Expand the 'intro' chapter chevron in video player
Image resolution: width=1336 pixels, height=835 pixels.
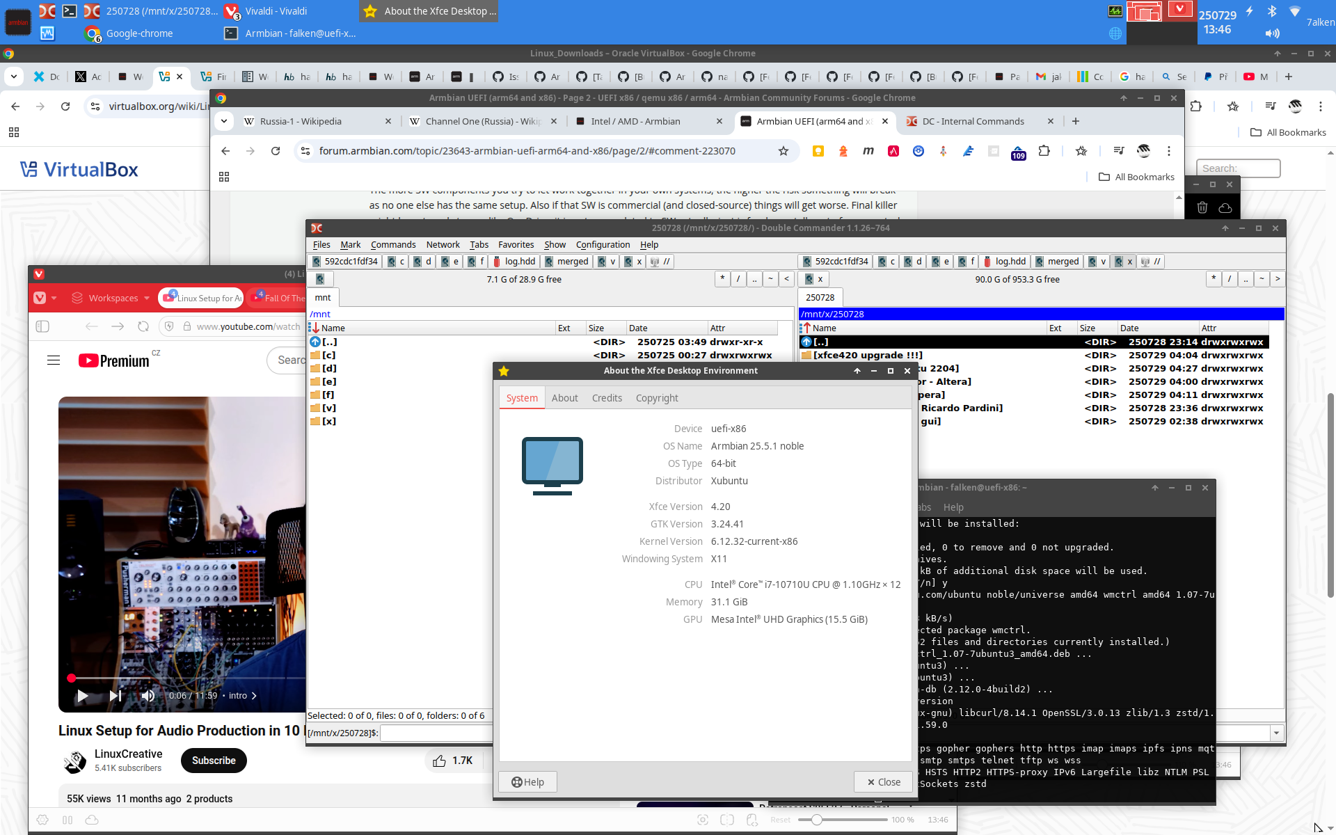click(254, 696)
